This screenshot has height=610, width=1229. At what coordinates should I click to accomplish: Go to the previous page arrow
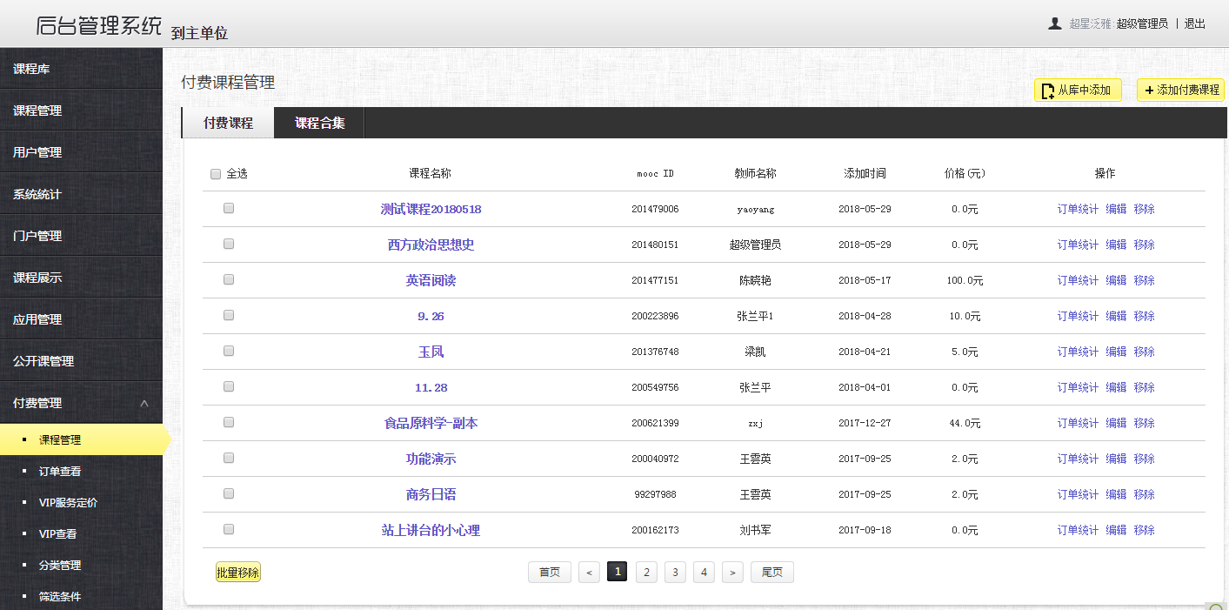589,572
